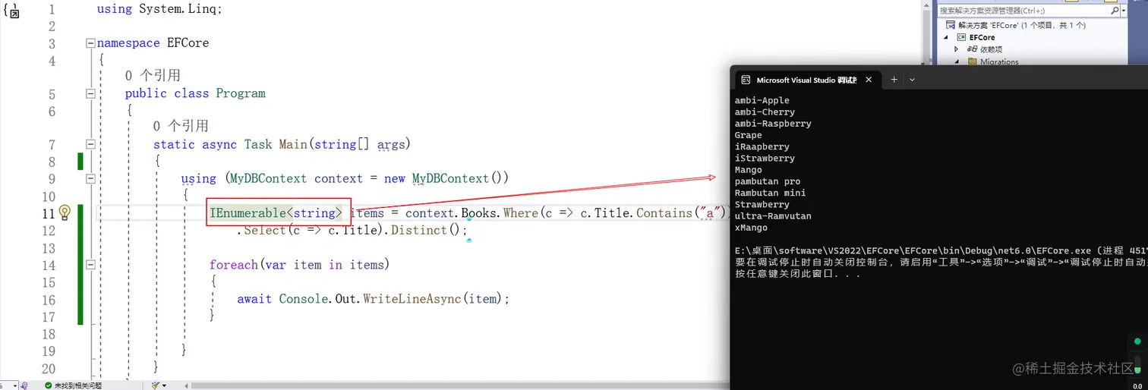
Task: Click the Migrations folder icon
Action: [x=972, y=62]
